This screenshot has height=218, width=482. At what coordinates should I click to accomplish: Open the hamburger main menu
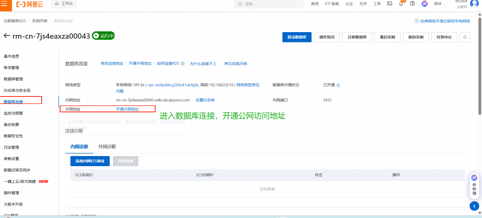click(4, 4)
